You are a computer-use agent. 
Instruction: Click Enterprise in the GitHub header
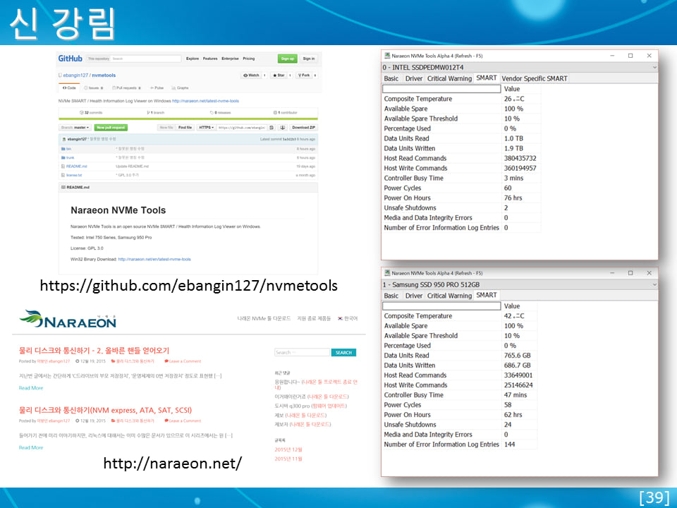(x=230, y=59)
